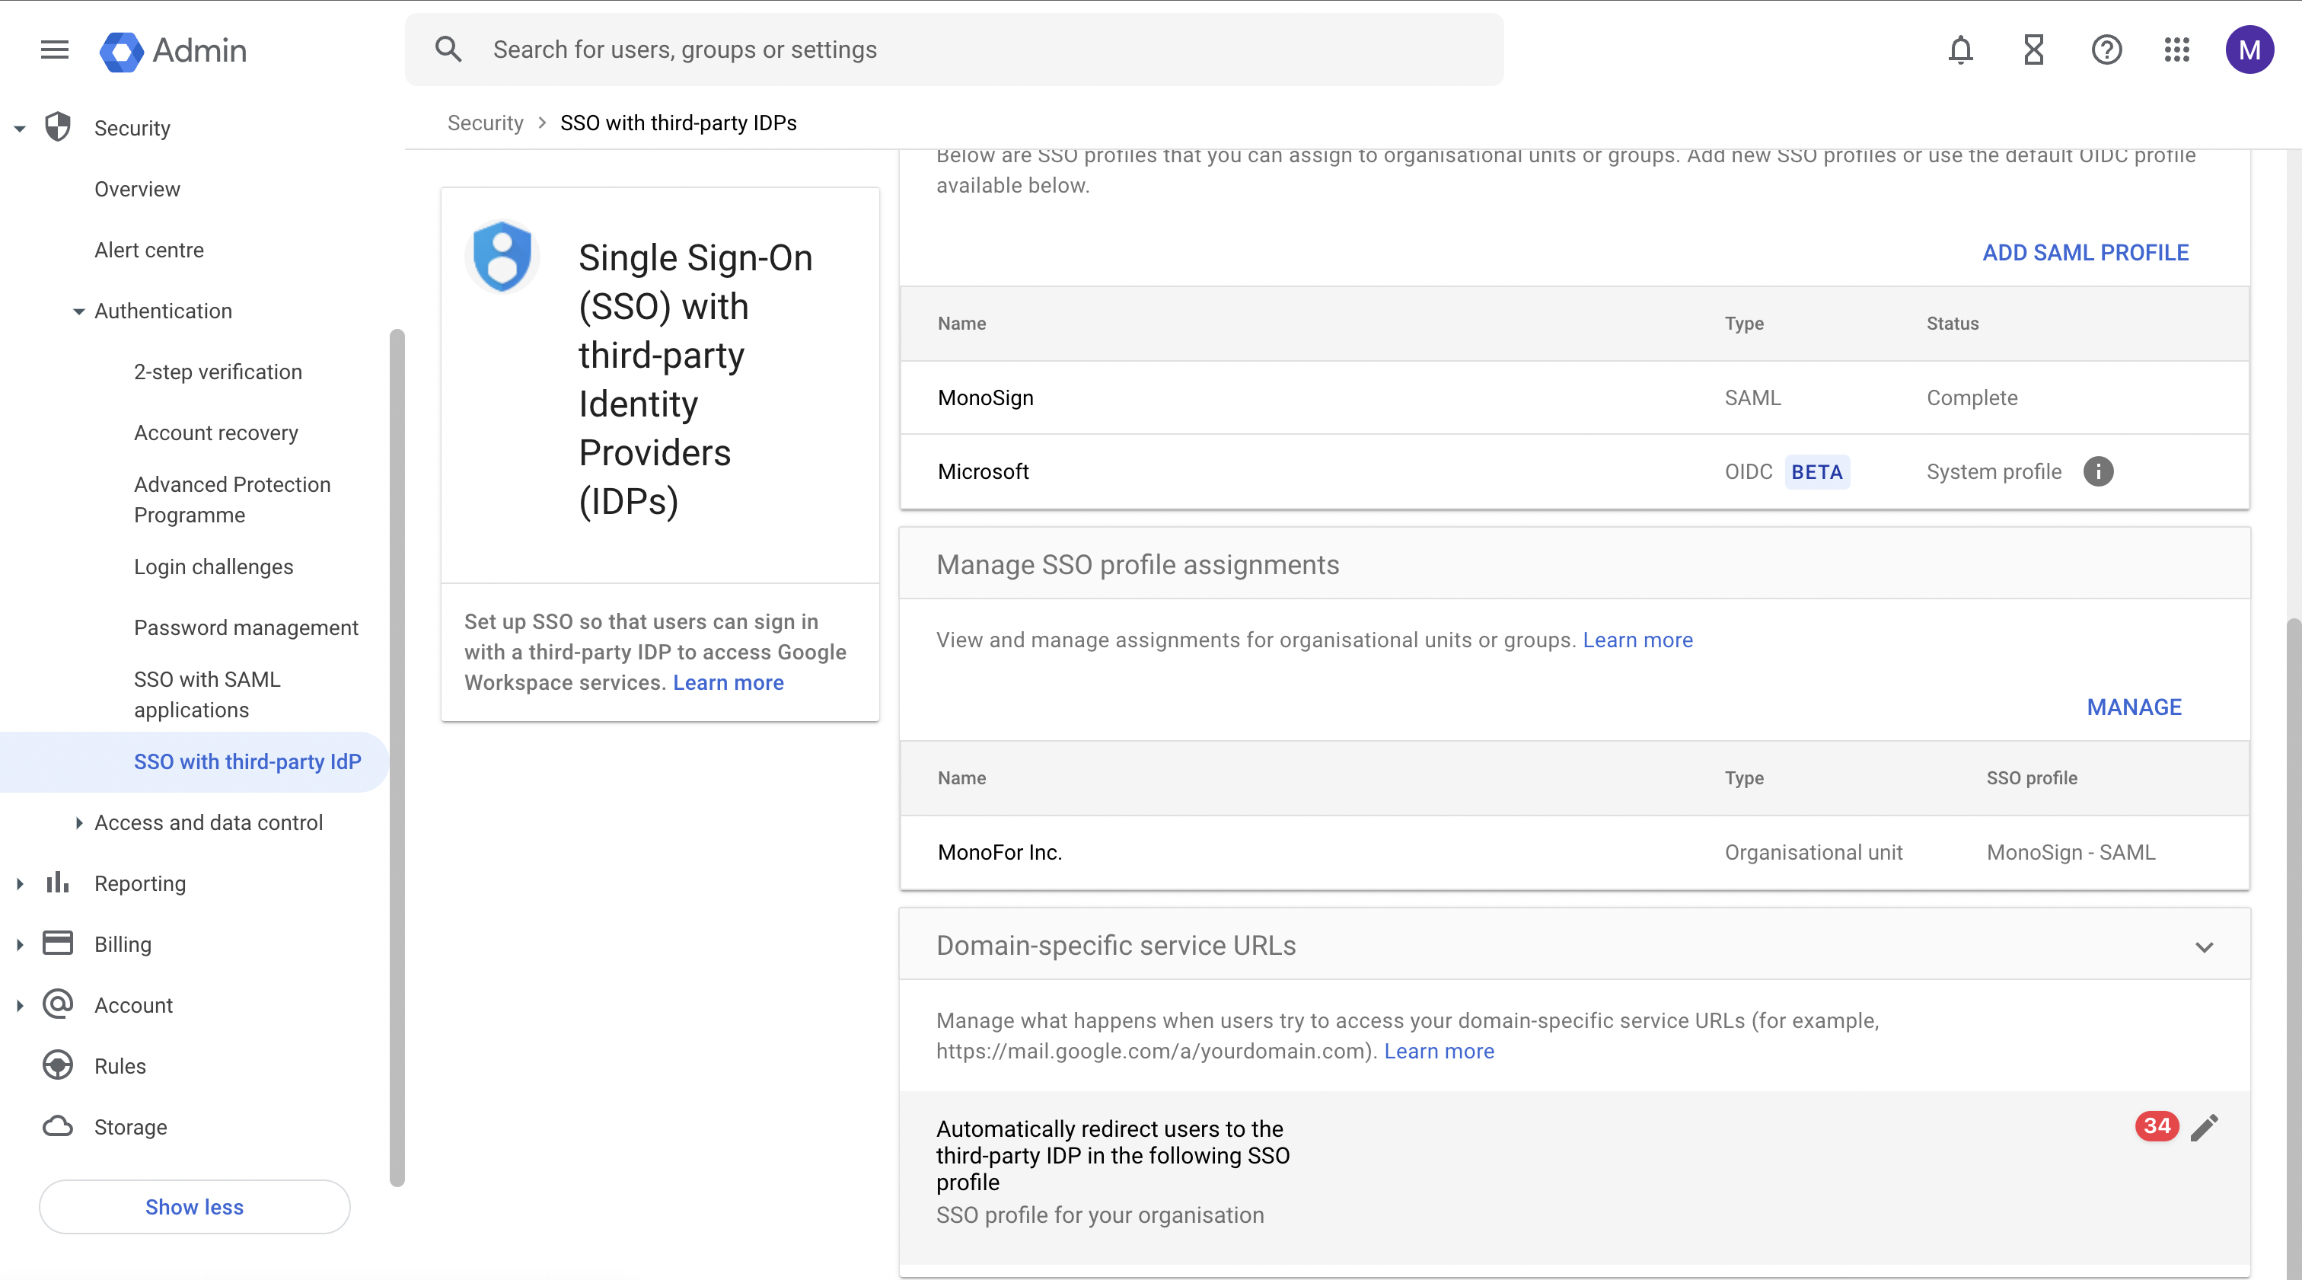Image resolution: width=2302 pixels, height=1280 pixels.
Task: Expand the Reporting menu
Action: click(x=20, y=883)
